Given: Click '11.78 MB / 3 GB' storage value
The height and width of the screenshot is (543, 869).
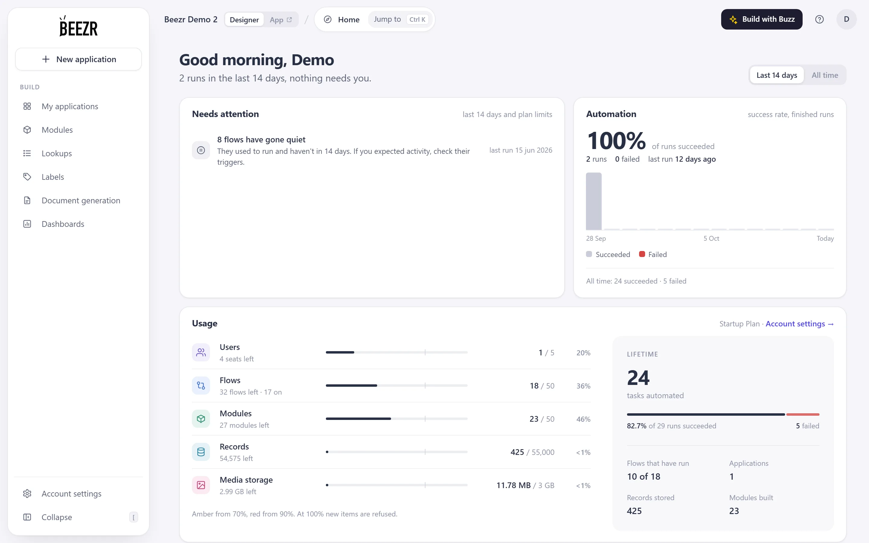Looking at the screenshot, I should point(525,485).
